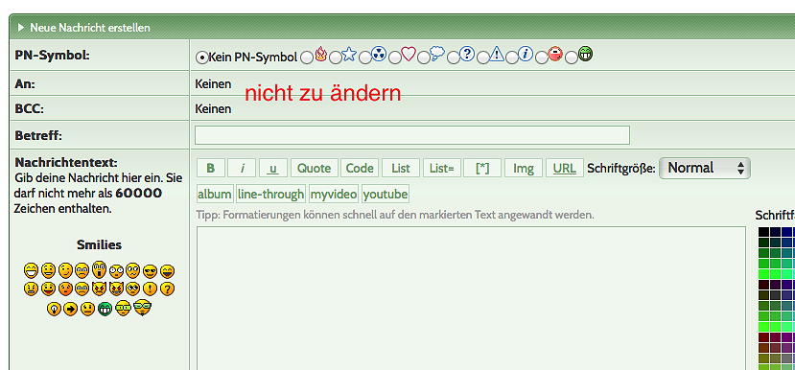Select the warning triangle PN symbol radio
Image resolution: width=795 pixels, height=370 pixels.
[482, 58]
